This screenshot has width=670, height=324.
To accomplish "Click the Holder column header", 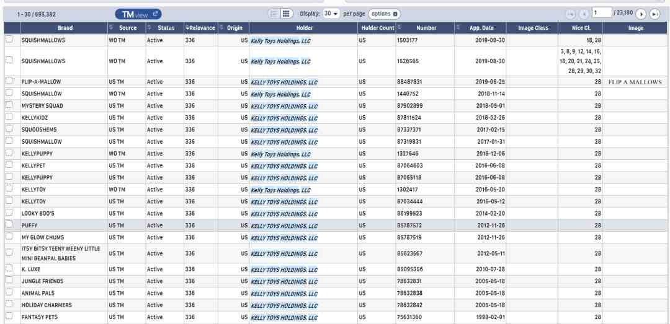I will (x=304, y=28).
